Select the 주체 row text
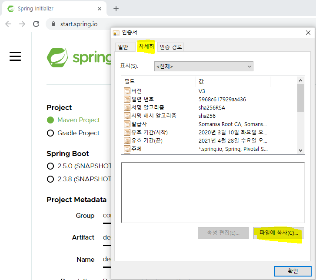This screenshot has width=316, height=280. 136,149
